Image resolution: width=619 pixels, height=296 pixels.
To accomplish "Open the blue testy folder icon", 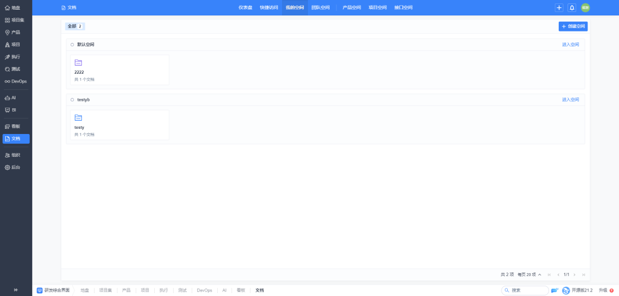I will pos(78,117).
